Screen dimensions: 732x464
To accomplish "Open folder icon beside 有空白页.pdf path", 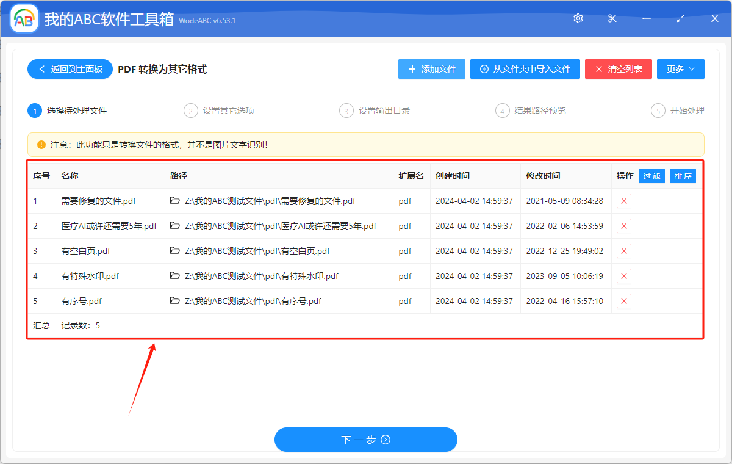I will (x=174, y=251).
